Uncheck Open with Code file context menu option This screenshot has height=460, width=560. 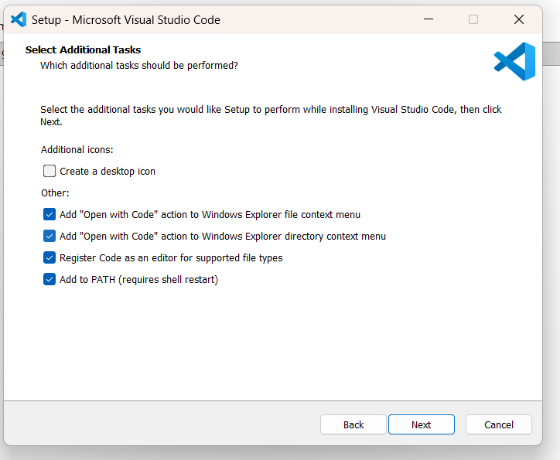coord(50,214)
